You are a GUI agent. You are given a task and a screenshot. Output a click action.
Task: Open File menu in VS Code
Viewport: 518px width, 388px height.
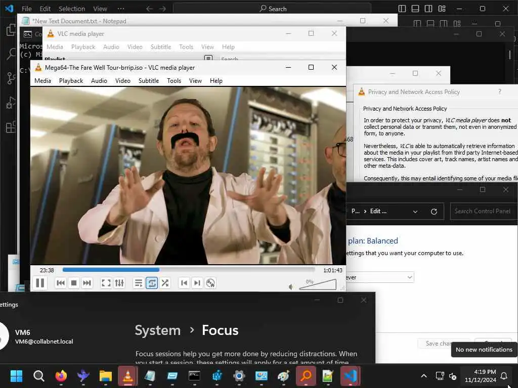pos(26,9)
